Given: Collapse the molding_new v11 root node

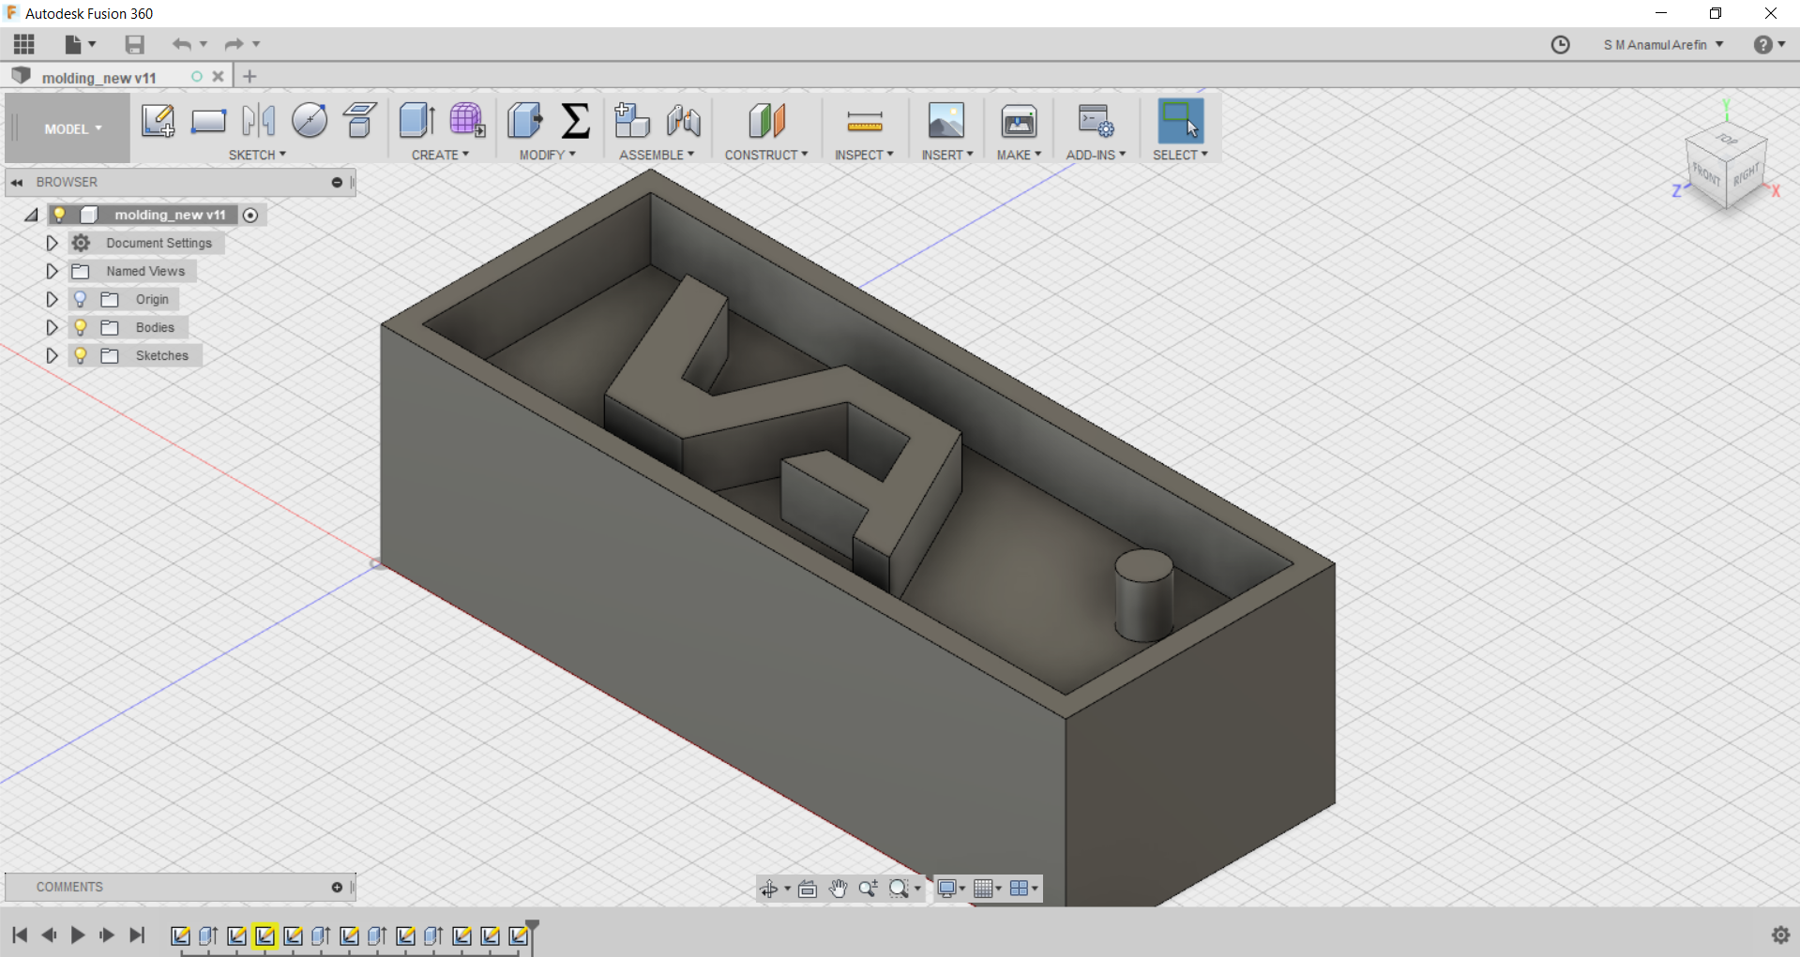Looking at the screenshot, I should point(31,215).
